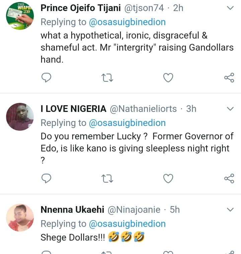The height and width of the screenshot is (254, 241).
Task: Reply to Prince Ojeifo Tijani's tweet
Action: (46, 78)
